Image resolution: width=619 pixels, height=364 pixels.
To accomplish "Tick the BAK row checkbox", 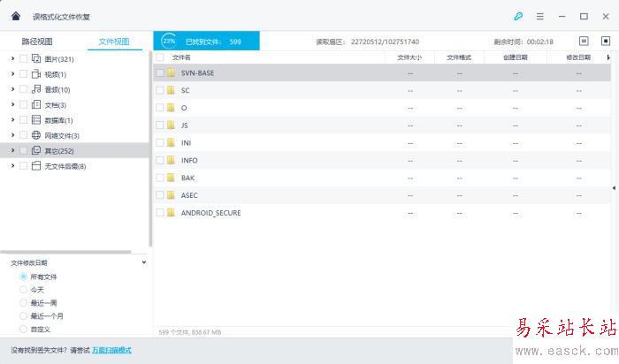I will [x=159, y=178].
